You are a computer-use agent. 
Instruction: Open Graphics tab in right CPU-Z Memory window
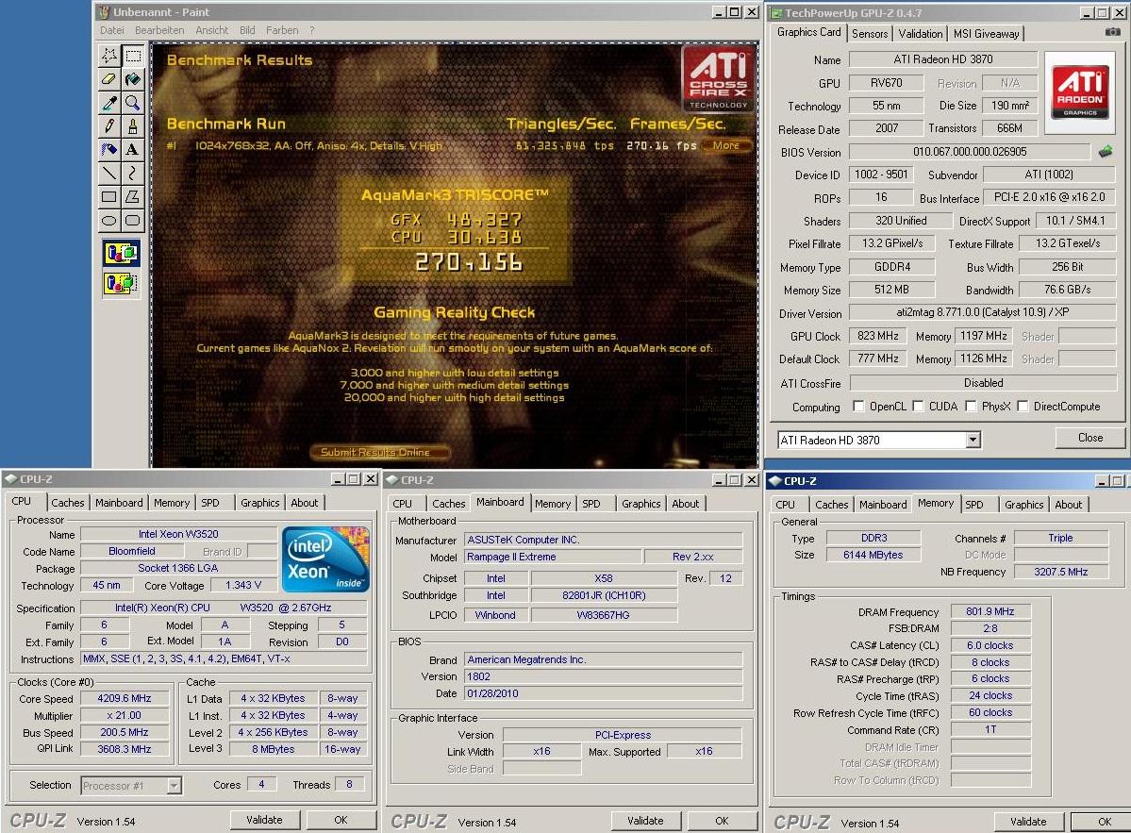click(x=1023, y=505)
